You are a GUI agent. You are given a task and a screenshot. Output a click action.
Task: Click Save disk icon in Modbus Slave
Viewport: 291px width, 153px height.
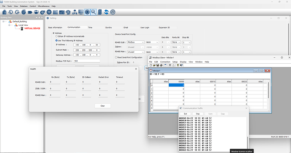pyautogui.click(x=158, y=65)
